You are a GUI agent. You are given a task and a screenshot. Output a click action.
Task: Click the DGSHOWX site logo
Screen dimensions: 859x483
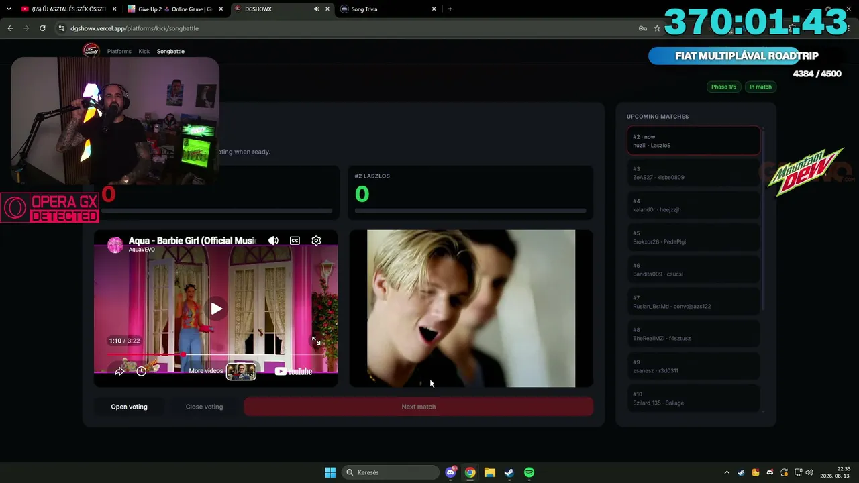pos(91,50)
